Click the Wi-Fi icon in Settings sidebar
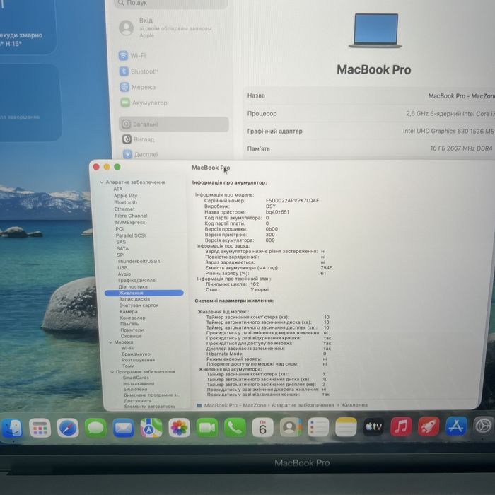The height and width of the screenshot is (495, 495). click(x=123, y=56)
